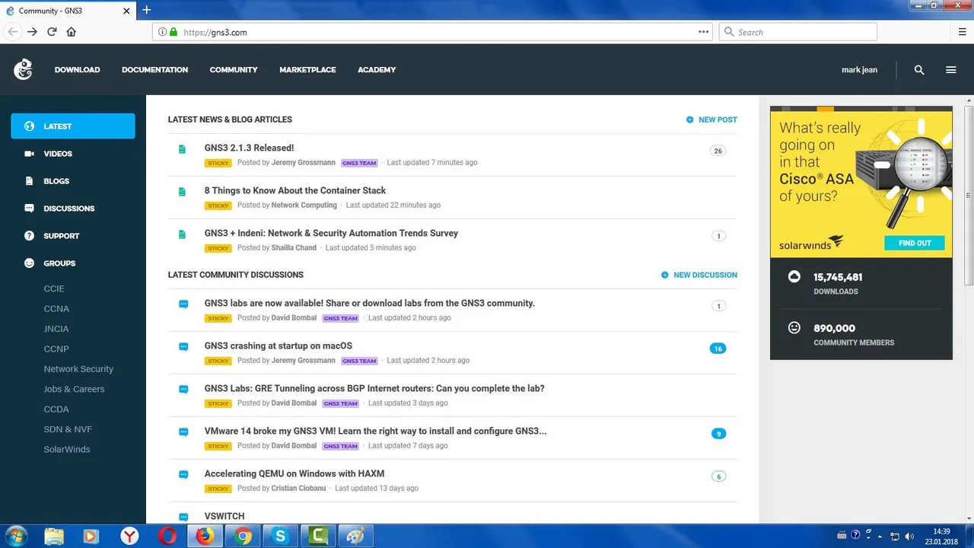974x548 pixels.
Task: Open '8 Things to Know About the Container Stack'
Action: [295, 190]
